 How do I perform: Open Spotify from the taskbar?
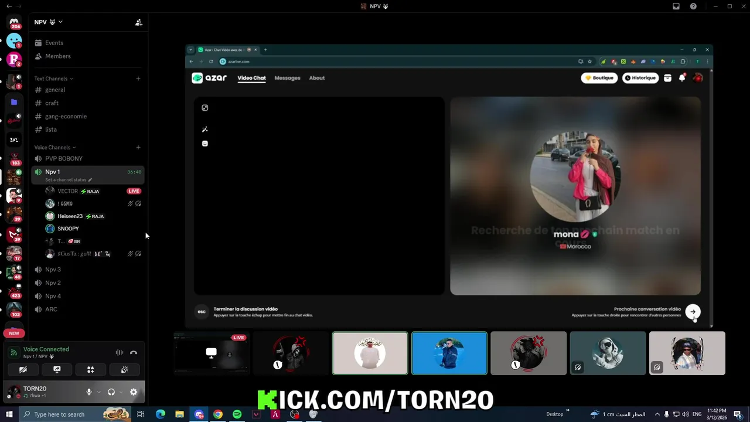(237, 414)
